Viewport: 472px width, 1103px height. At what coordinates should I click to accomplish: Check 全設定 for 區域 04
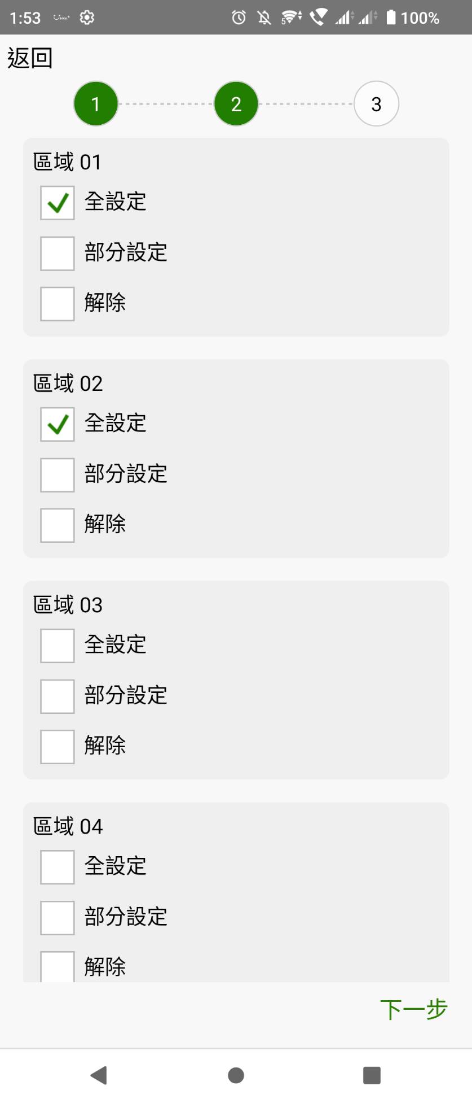pyautogui.click(x=58, y=867)
